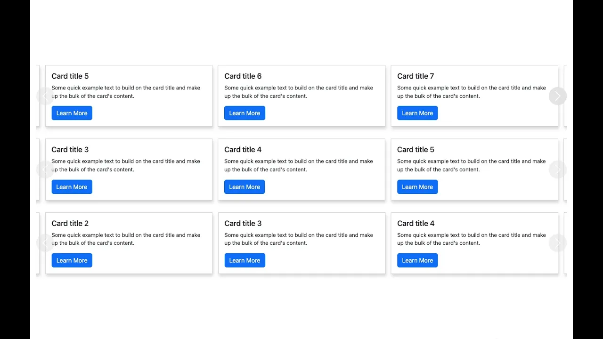Click Learn More on middle row's Card title 3

click(x=72, y=187)
